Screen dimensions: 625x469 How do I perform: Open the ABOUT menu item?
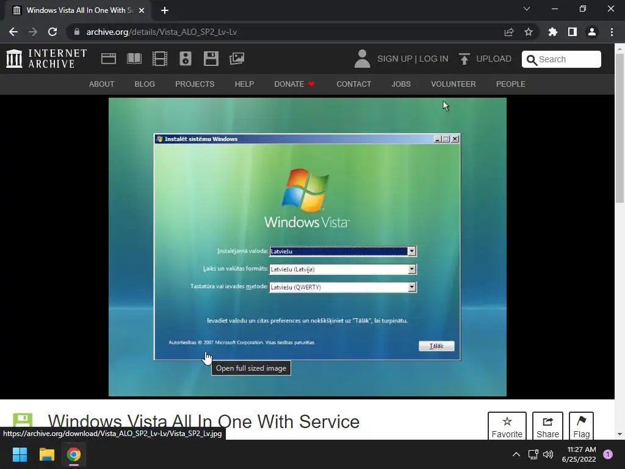102,84
